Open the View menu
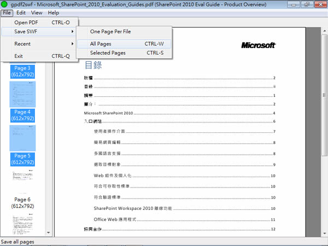328x246 pixels. point(37,13)
